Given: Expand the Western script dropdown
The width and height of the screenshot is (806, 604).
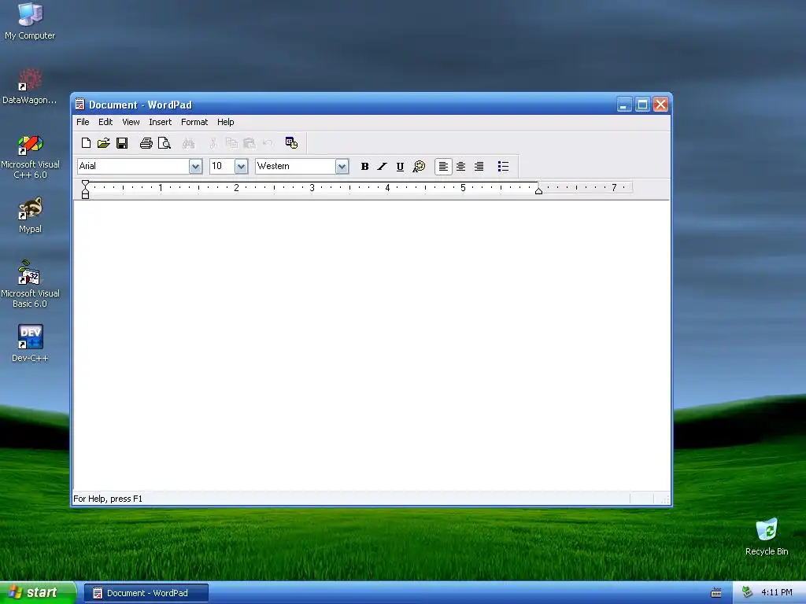Looking at the screenshot, I should tap(342, 167).
